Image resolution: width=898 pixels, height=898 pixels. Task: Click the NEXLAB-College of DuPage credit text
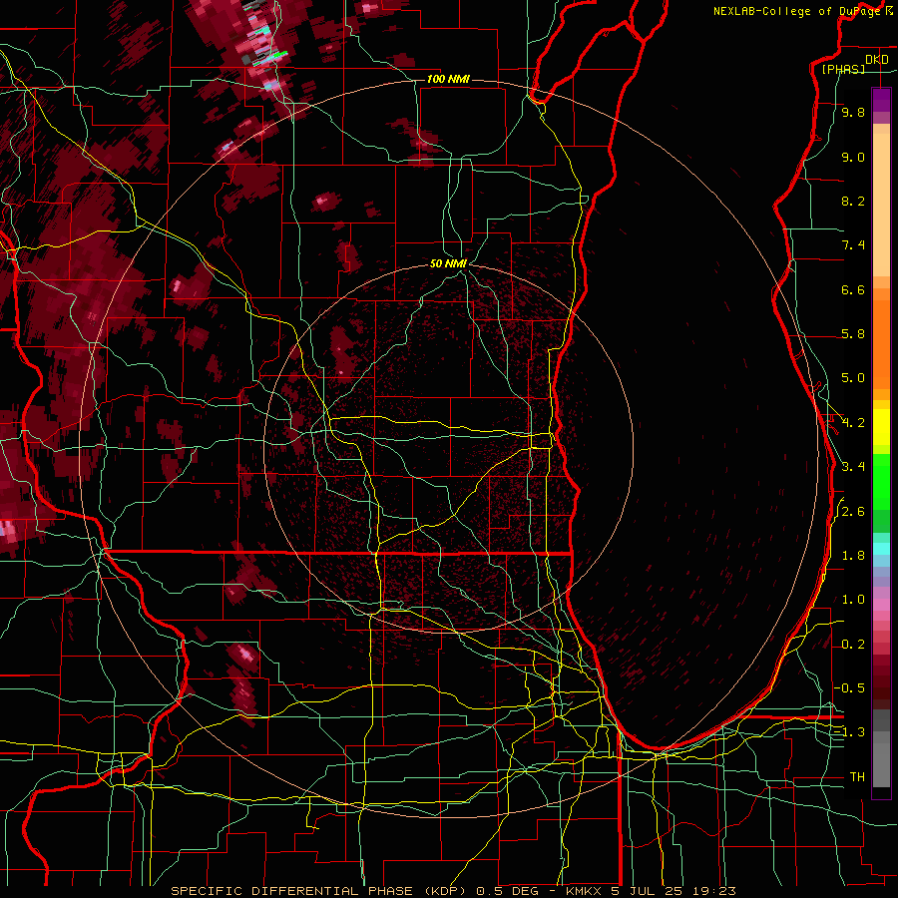(796, 11)
